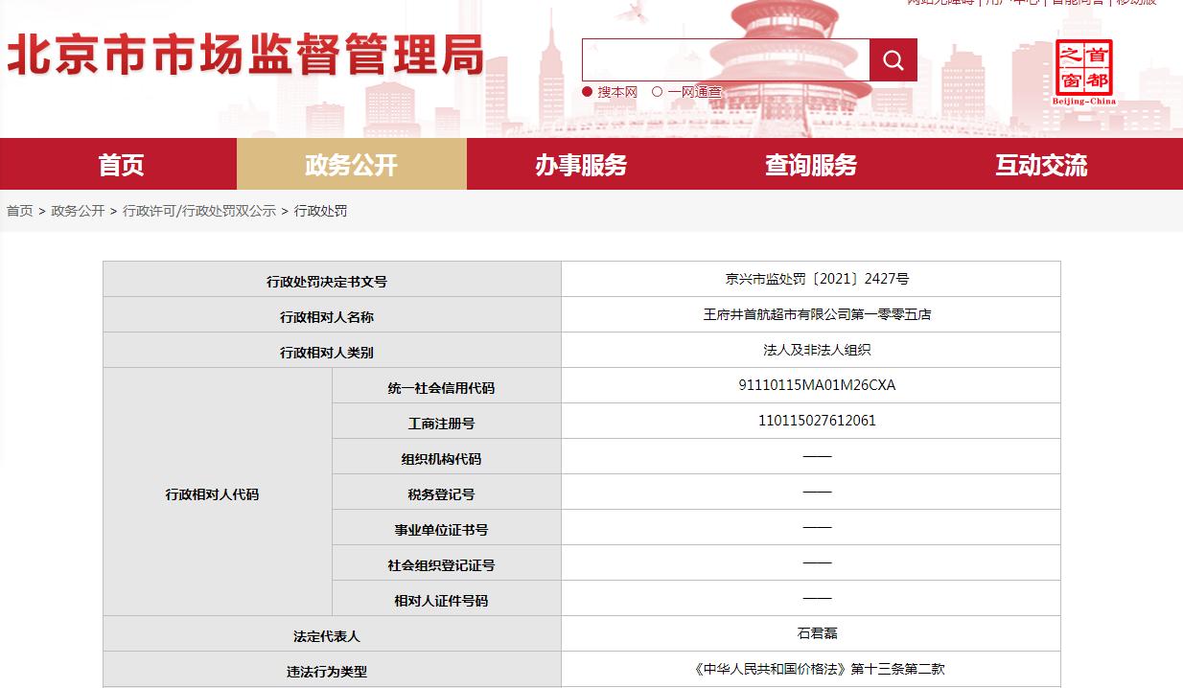Image resolution: width=1183 pixels, height=688 pixels.
Task: Select the 搜本网 radio button
Action: pyautogui.click(x=586, y=92)
